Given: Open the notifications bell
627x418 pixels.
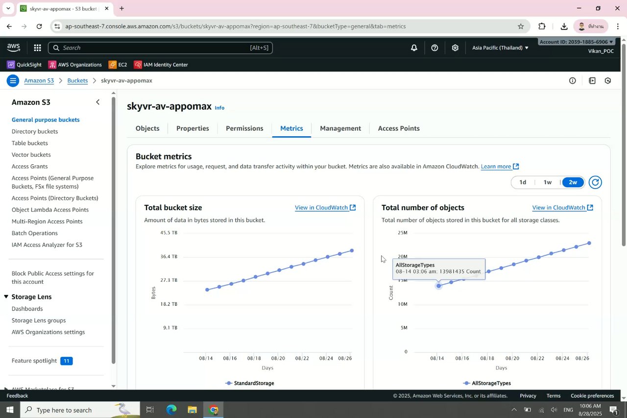Looking at the screenshot, I should pos(414,48).
